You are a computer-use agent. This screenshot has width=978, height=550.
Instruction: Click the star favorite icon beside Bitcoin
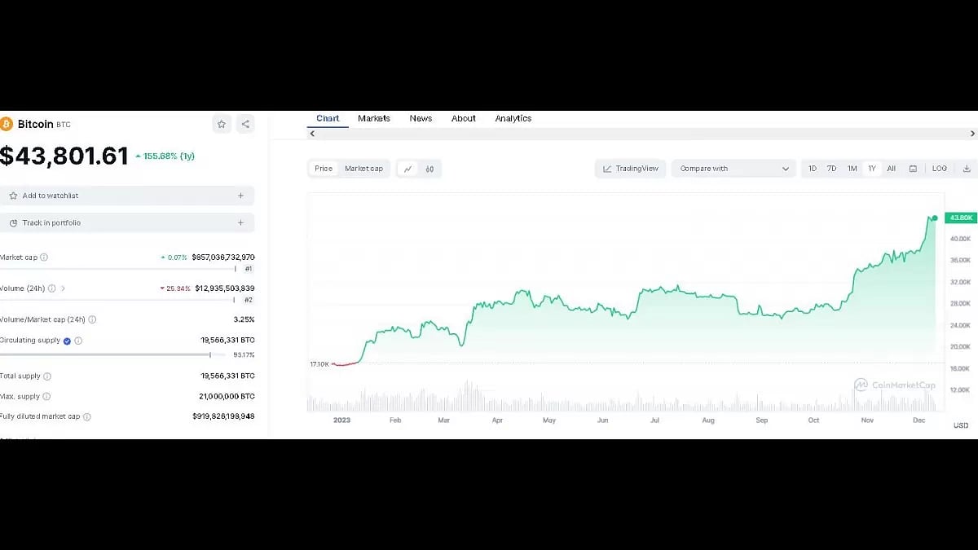(222, 124)
